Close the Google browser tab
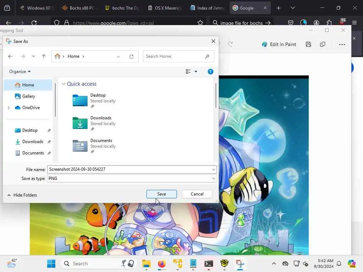Viewport: 363px width, 272px height. [x=265, y=8]
